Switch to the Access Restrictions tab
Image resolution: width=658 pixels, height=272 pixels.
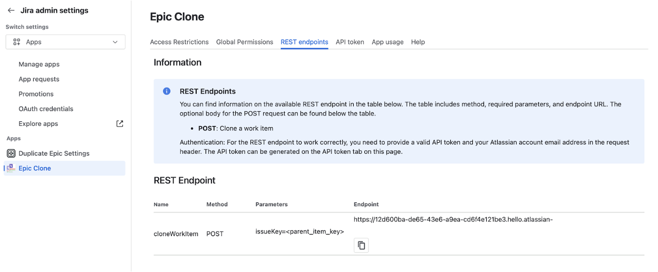tap(179, 42)
